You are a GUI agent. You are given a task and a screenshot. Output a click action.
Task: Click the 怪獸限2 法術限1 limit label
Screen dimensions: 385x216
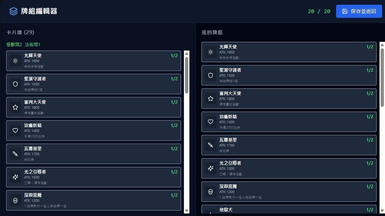pos(23,44)
